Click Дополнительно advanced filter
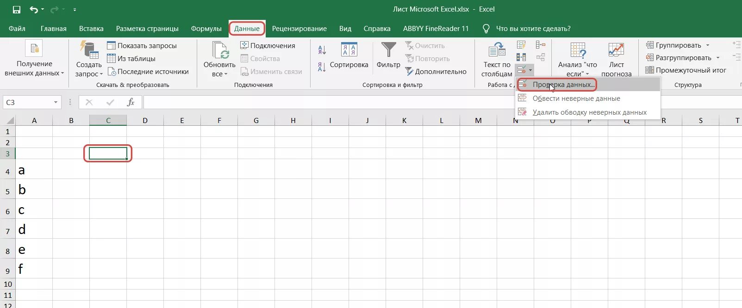This screenshot has width=742, height=308. click(x=436, y=72)
